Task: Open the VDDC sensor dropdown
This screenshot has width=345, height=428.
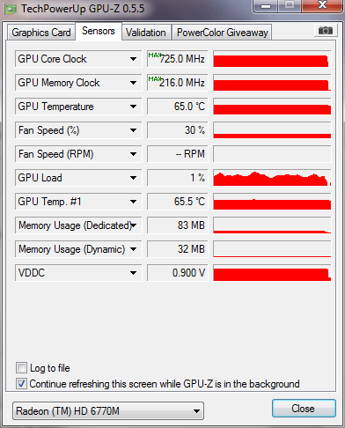Action: 133,273
